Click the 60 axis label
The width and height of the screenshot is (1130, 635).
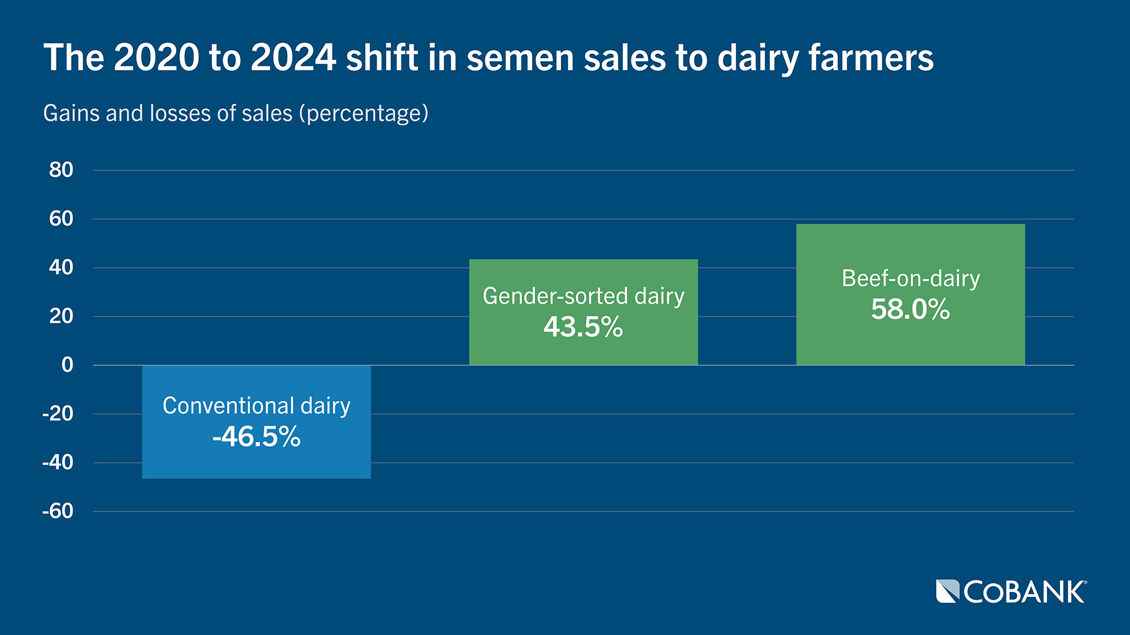pos(61,219)
